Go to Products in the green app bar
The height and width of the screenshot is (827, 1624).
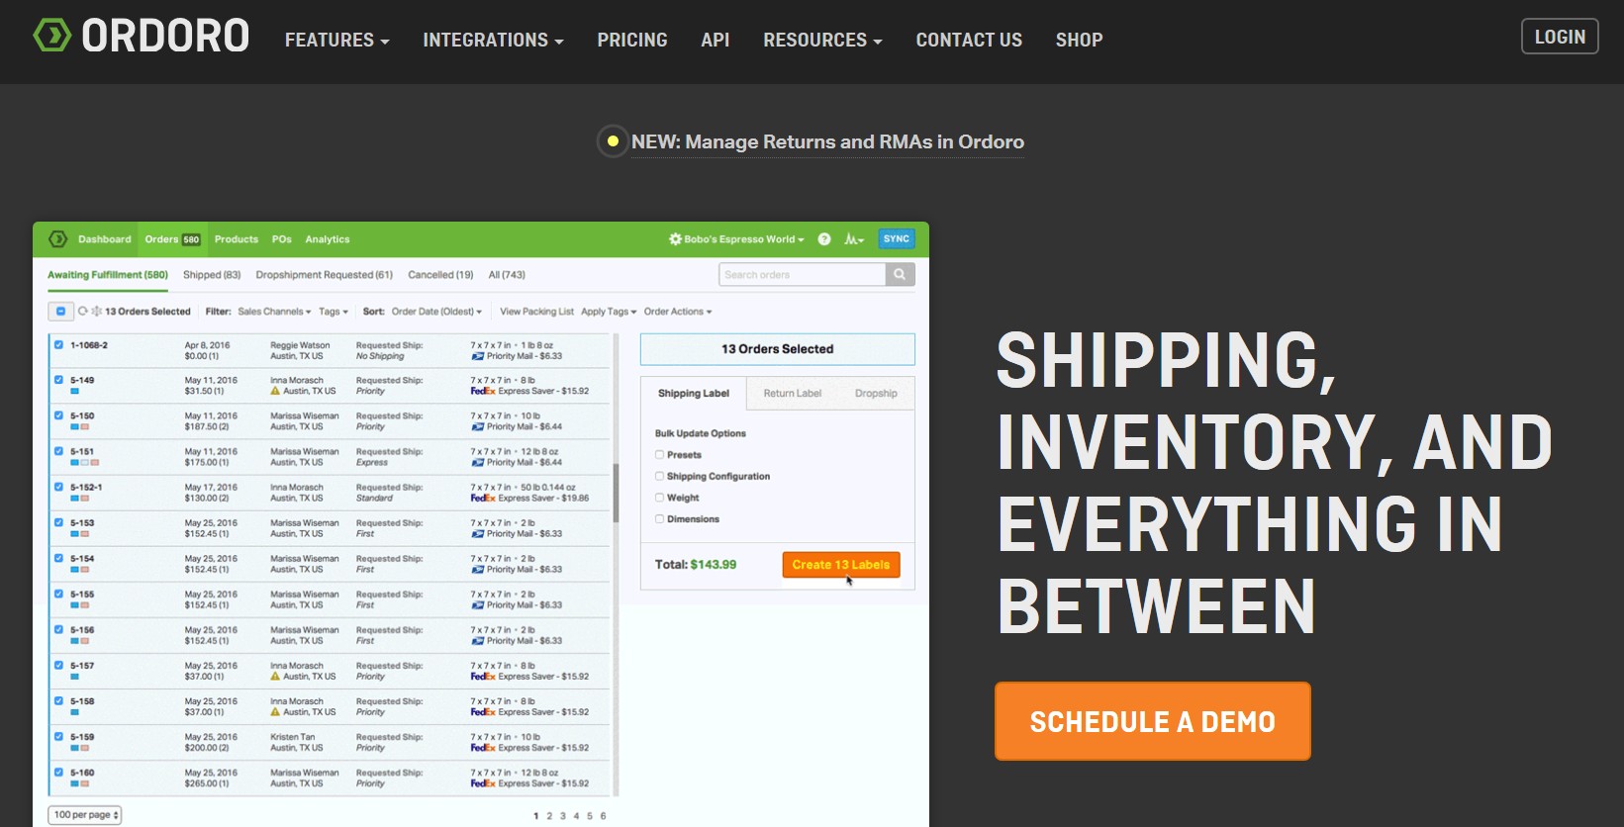tap(237, 239)
